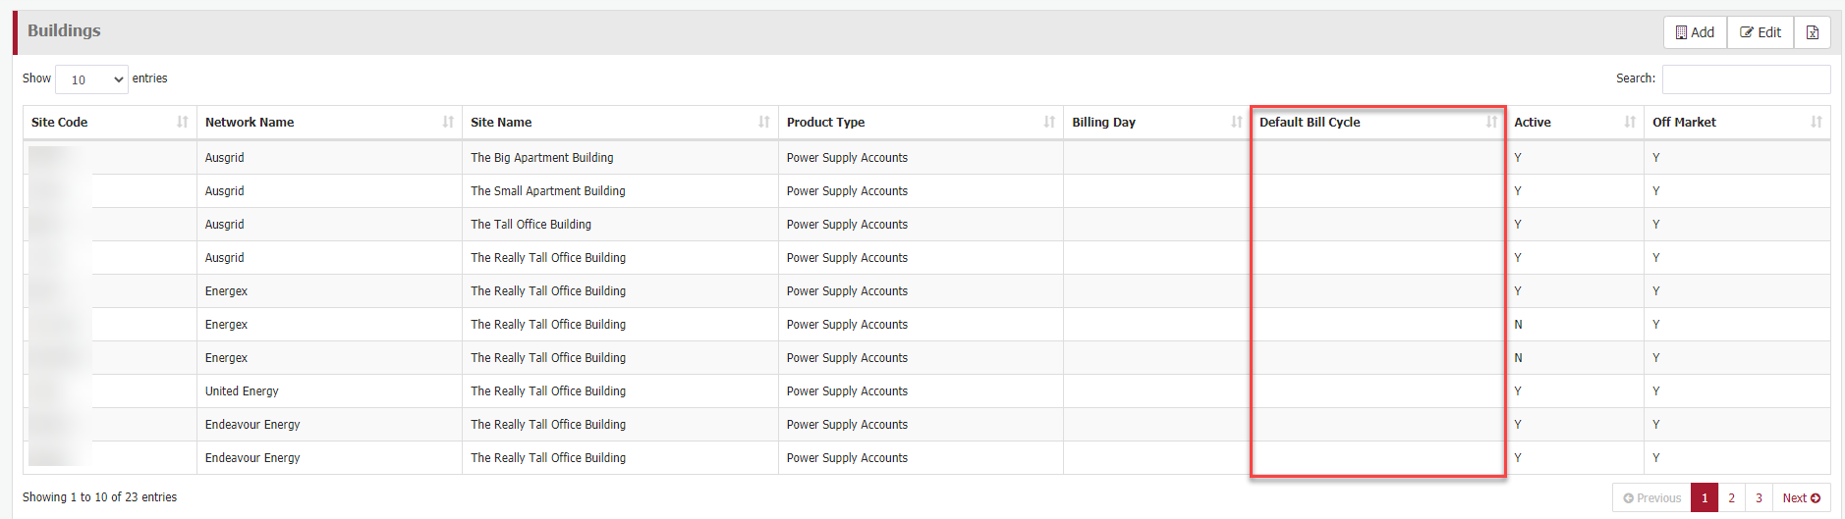Sort by Active column arrows
Viewport: 1845px width, 519px height.
(1630, 122)
